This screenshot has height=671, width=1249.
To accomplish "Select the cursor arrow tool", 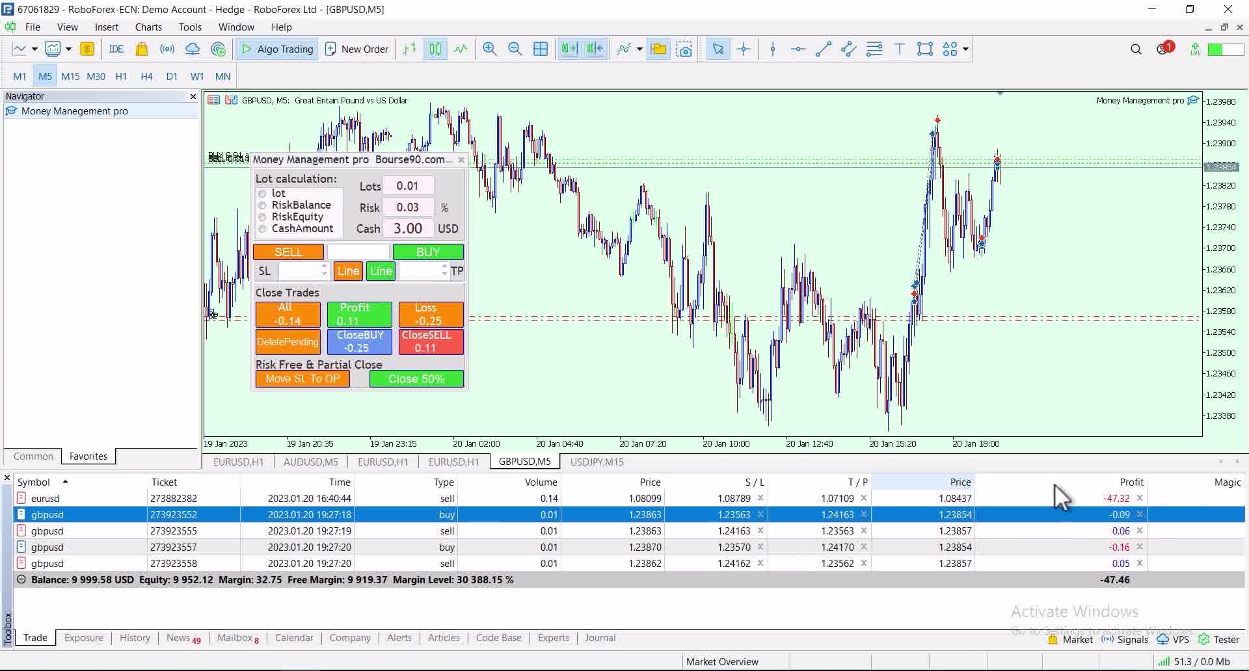I will (718, 49).
